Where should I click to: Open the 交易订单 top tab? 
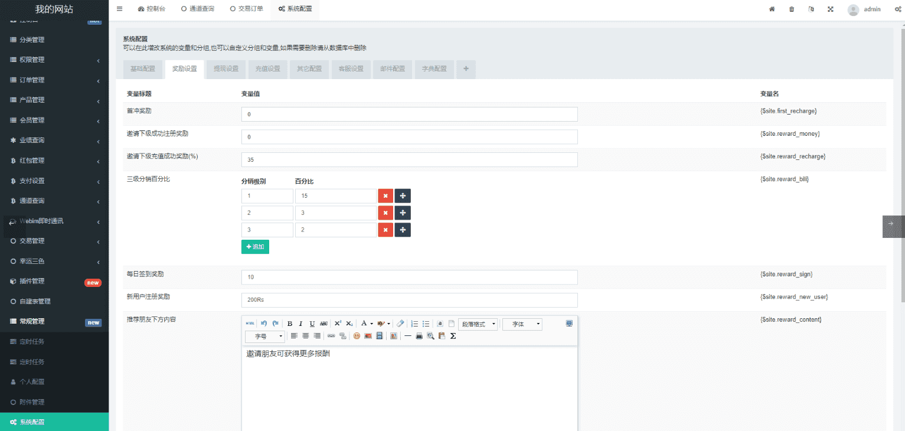(246, 9)
